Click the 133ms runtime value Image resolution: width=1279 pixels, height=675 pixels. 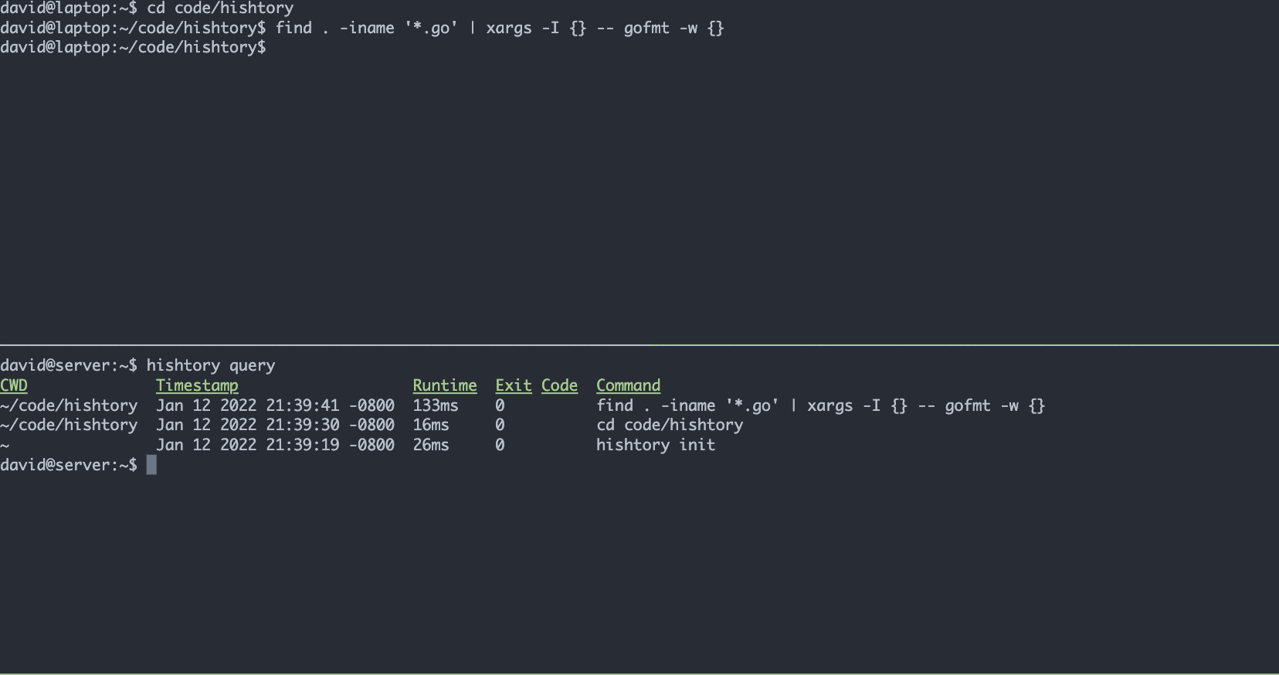coord(436,405)
